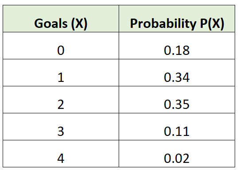Click the digit 8 in 0.18
Image resolution: width=240 pixels, height=170 pixels.
pyautogui.click(x=186, y=50)
